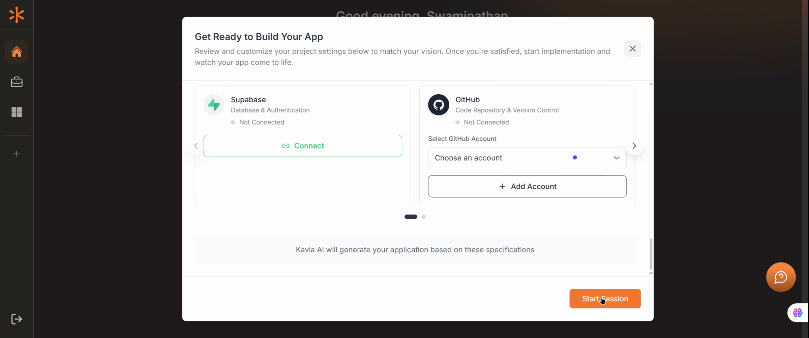Select the second carousel page dot
Screen dimensions: 809x338
point(423,217)
